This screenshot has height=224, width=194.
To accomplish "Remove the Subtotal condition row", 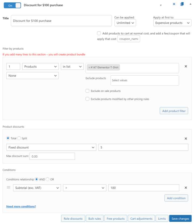I will coord(186,188).
